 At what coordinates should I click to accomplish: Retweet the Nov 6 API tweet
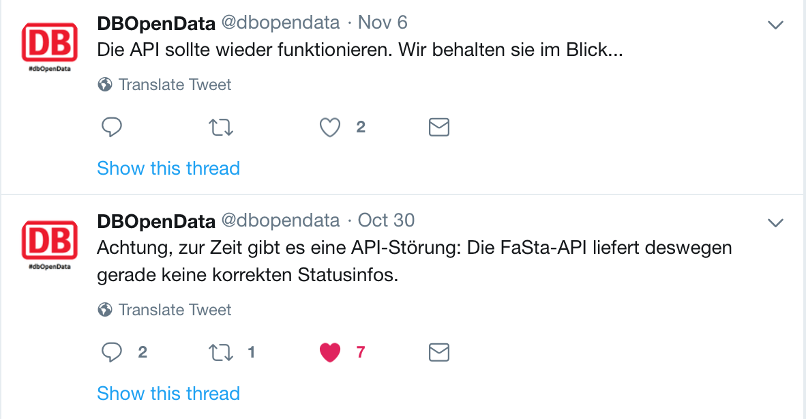pos(222,128)
